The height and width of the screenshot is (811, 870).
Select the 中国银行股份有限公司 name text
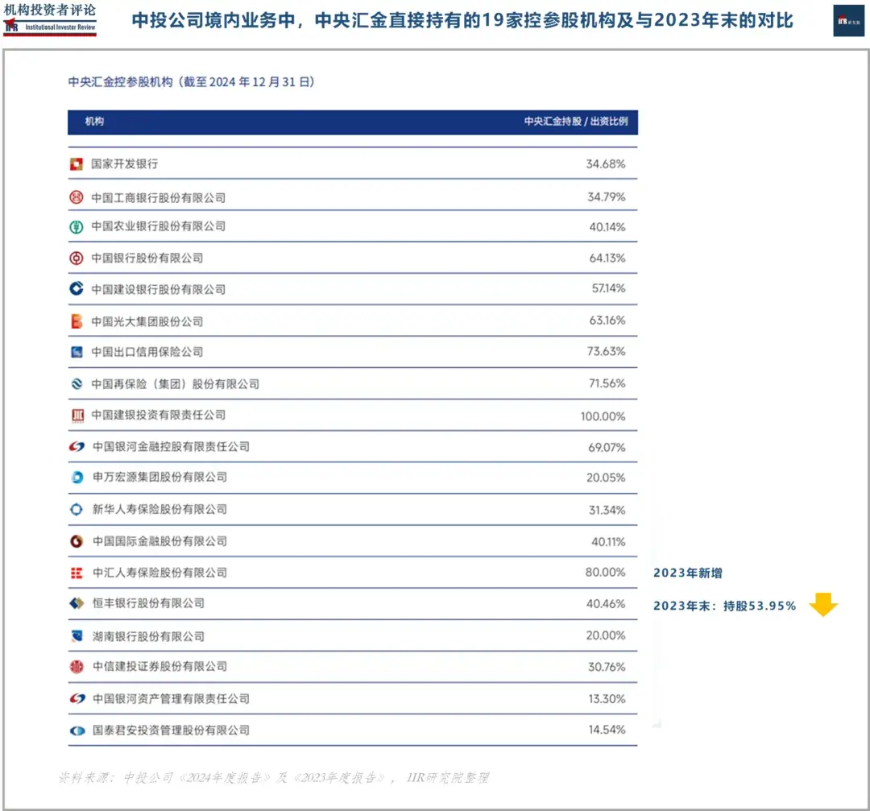[147, 258]
